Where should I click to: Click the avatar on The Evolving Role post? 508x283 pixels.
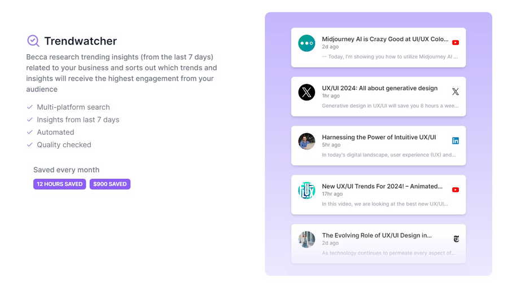306,240
